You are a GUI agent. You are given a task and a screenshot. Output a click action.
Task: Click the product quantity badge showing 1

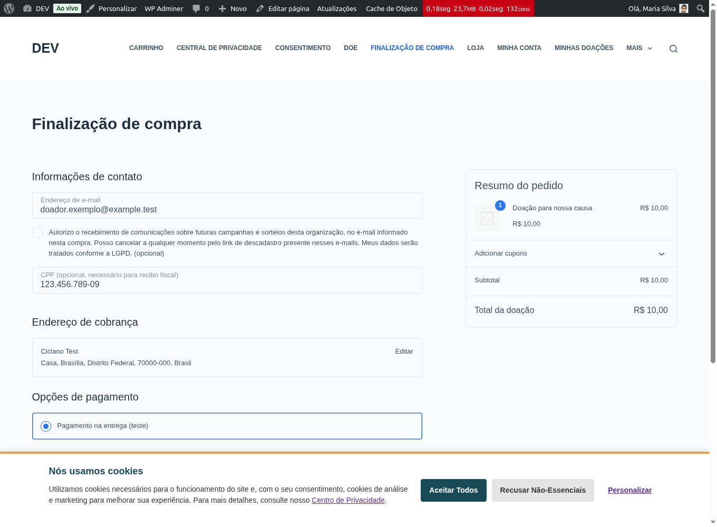pos(500,206)
